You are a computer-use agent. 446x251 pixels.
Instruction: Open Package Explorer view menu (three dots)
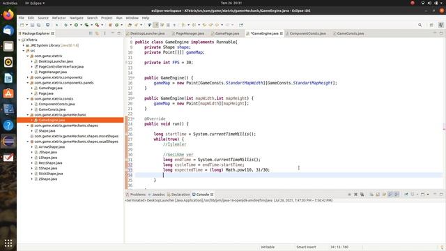[105, 33]
